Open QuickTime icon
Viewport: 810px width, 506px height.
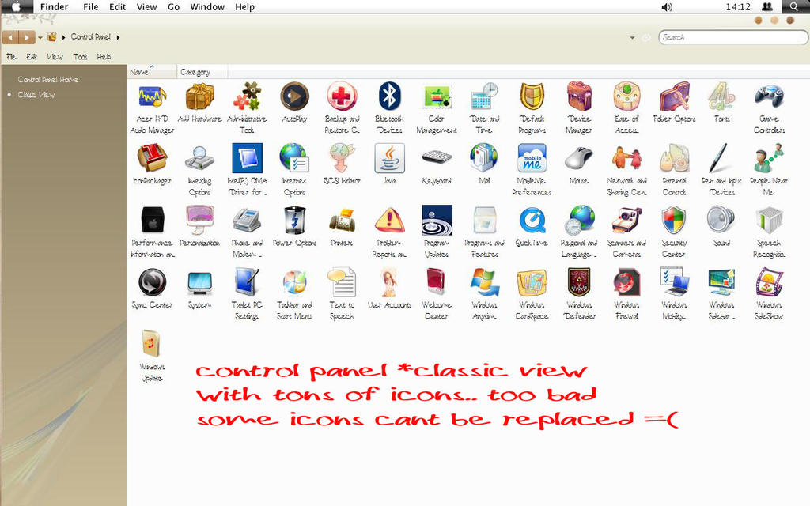532,220
